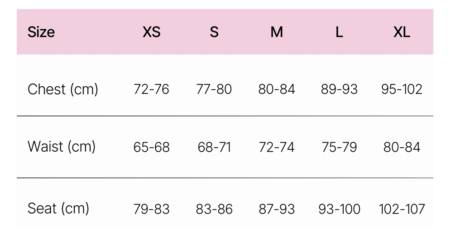451x241 pixels.
Task: Select the M size column header
Action: point(277,32)
